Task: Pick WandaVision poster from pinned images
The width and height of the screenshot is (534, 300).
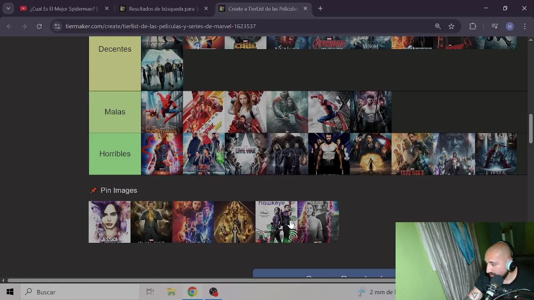Action: tap(318, 222)
